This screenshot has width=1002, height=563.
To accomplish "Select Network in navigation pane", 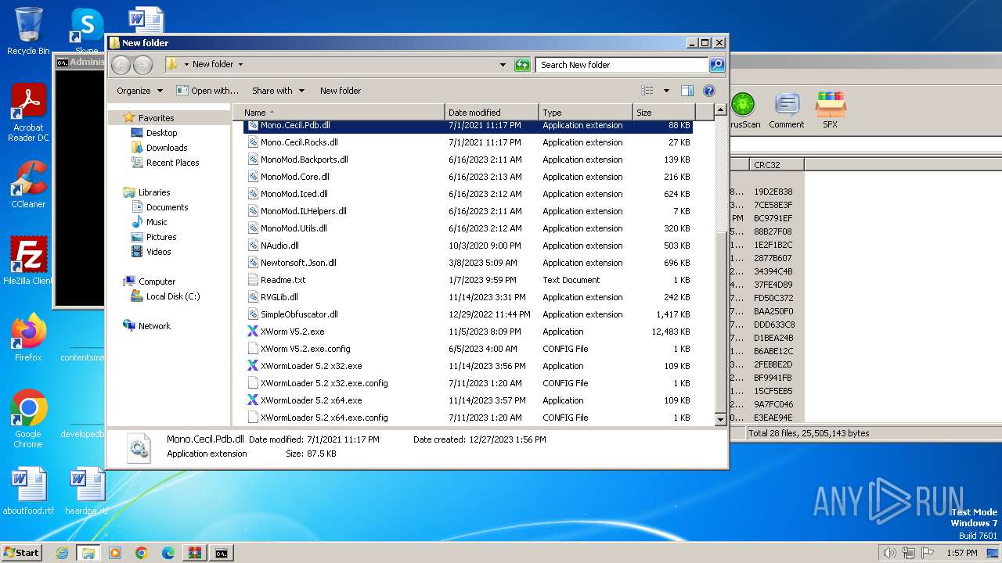I will pyautogui.click(x=154, y=326).
